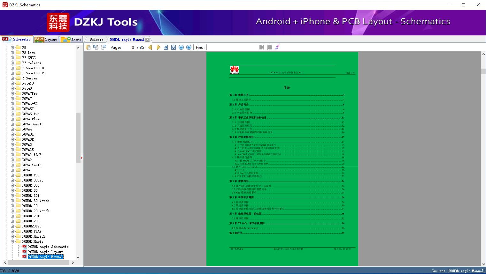Viewport: 486px width, 274px height.
Task: Click the tree panel scroll up arrow
Action: click(x=78, y=48)
